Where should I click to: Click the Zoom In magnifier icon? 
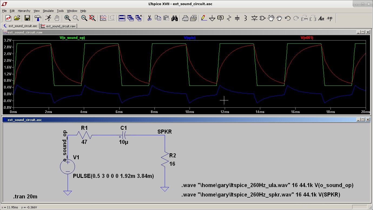(x=67, y=18)
